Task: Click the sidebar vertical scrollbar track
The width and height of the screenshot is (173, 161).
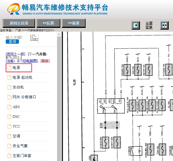Action: tap(59, 99)
